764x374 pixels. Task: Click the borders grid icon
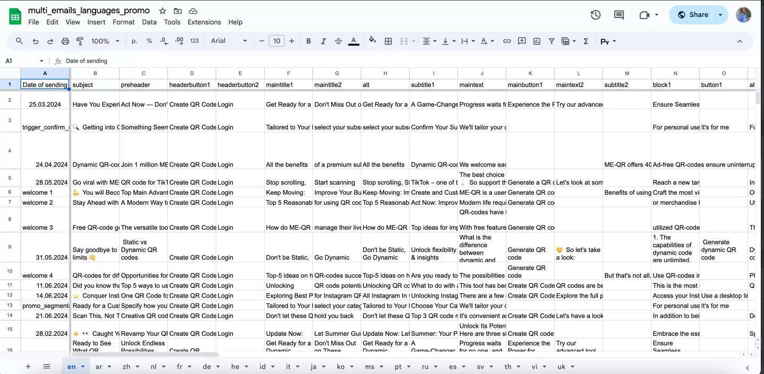click(x=388, y=41)
